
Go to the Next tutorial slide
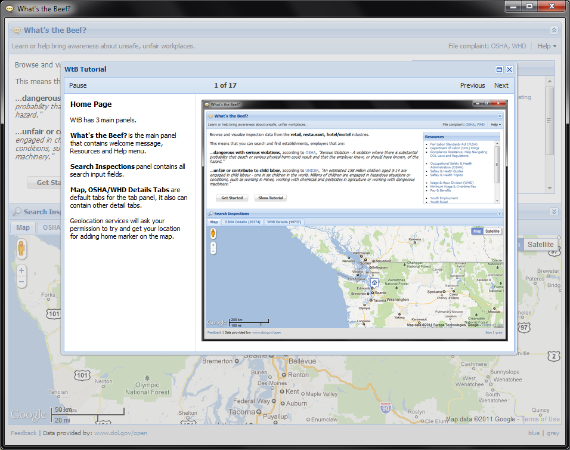click(x=501, y=85)
